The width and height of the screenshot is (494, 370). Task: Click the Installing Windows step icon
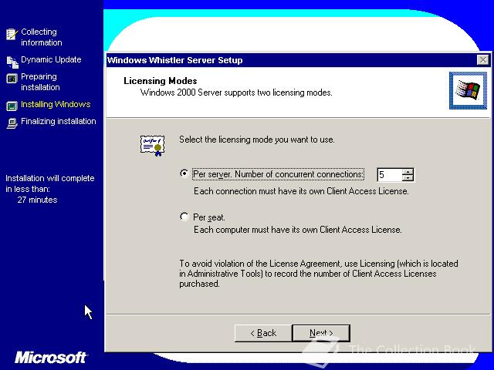click(x=12, y=106)
